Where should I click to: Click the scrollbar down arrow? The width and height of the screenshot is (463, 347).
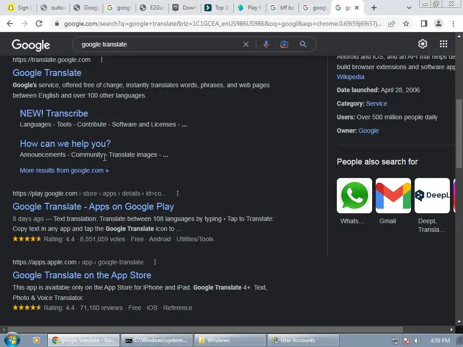[x=459, y=322]
